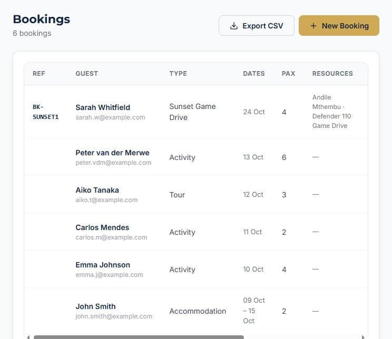Click the 10 Oct date cell
This screenshot has height=339, width=392.
coord(253,270)
